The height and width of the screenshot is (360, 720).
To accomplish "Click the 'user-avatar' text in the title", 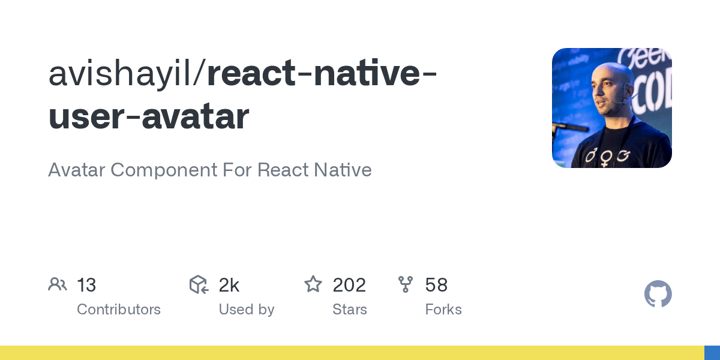I will [148, 116].
